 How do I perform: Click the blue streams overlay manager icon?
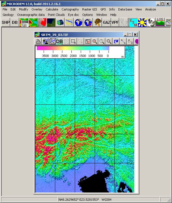pos(45,42)
